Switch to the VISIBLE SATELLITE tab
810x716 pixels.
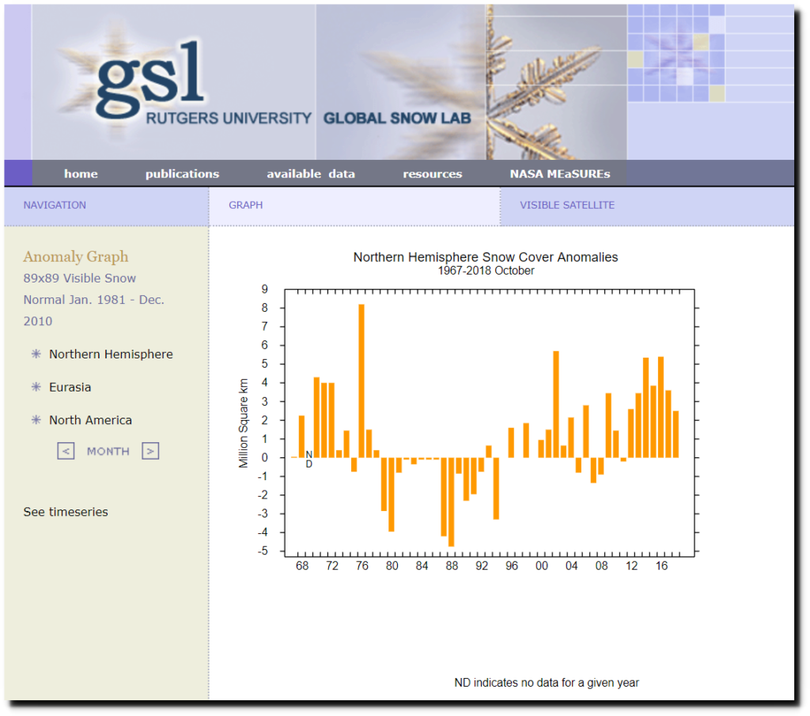pos(566,205)
